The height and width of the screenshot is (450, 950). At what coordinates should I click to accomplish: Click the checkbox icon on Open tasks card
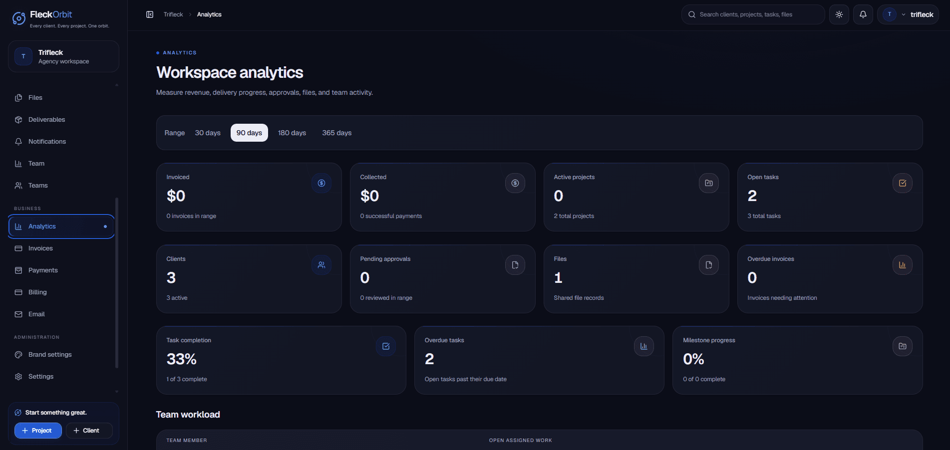[x=903, y=183]
